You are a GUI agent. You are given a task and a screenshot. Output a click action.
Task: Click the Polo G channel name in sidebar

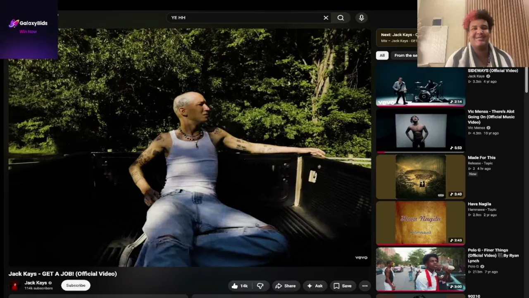tap(473, 267)
